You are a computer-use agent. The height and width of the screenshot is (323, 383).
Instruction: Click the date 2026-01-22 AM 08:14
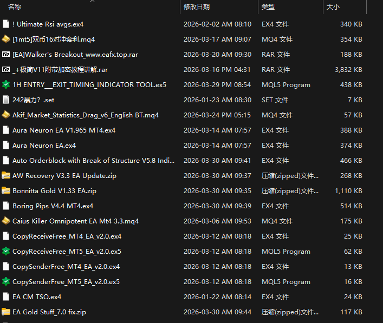(x=217, y=296)
